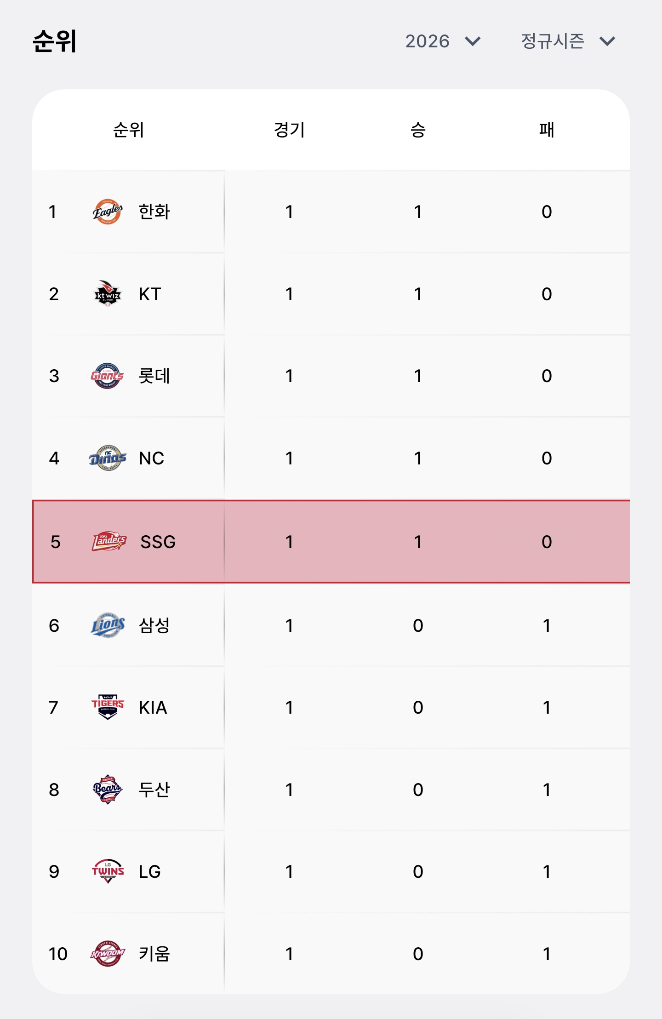This screenshot has width=662, height=1019.
Task: Click the NC Dinos team logo
Action: pos(108,458)
